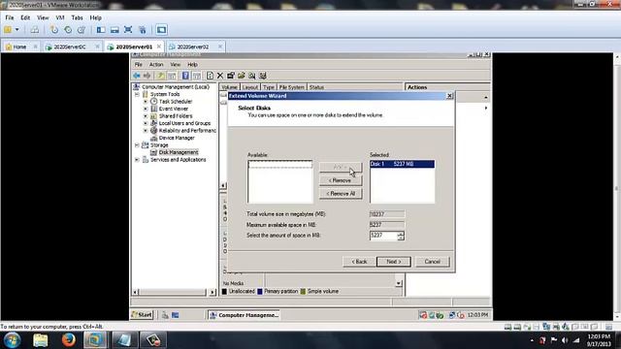Click the Properties icon in Computer Management toolbar

[x=231, y=76]
